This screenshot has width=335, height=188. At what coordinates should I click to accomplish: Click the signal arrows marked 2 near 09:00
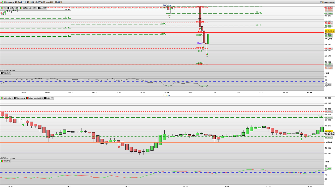[x=169, y=16]
